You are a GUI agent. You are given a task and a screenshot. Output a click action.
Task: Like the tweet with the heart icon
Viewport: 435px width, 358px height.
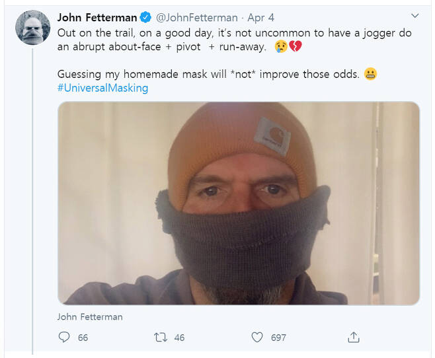pyautogui.click(x=257, y=338)
